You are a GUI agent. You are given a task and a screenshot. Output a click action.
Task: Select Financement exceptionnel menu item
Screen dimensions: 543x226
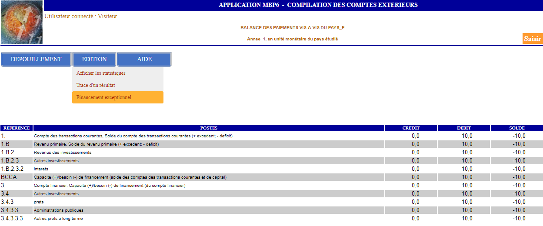click(x=104, y=97)
